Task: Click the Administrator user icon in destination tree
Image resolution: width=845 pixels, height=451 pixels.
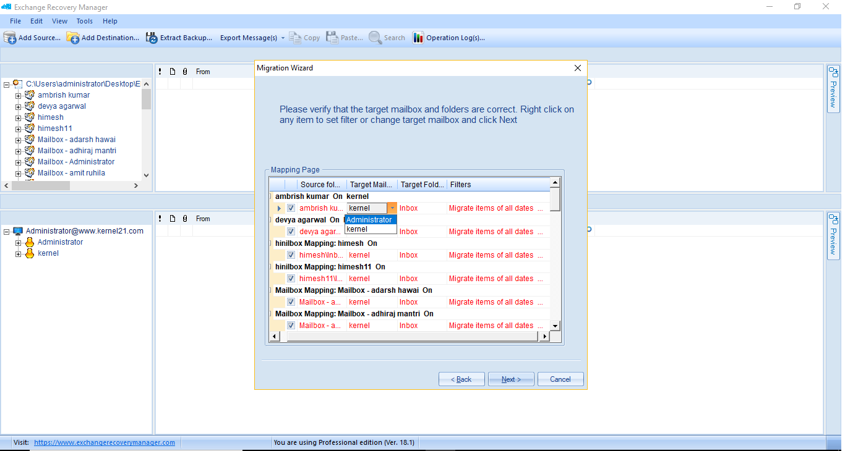Action: (x=30, y=242)
